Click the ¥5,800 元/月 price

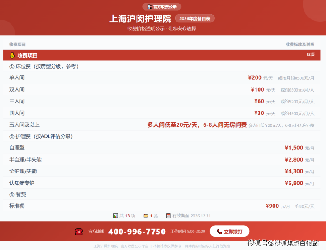[300, 183]
